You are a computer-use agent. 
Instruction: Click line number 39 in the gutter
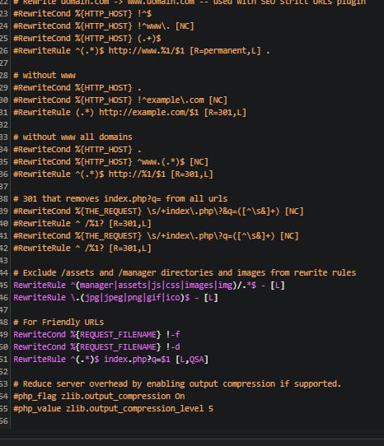pyautogui.click(x=4, y=211)
